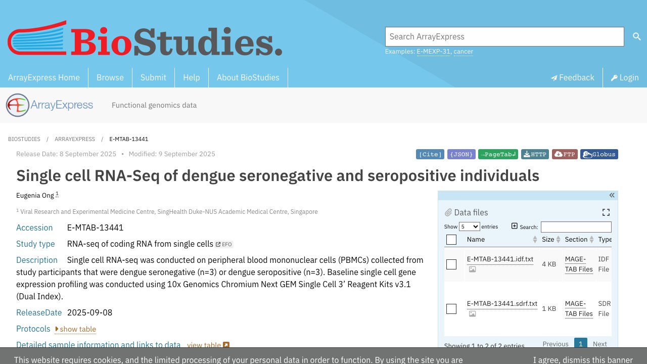Sort files by Name column
The image size is (647, 364).
click(x=476, y=240)
